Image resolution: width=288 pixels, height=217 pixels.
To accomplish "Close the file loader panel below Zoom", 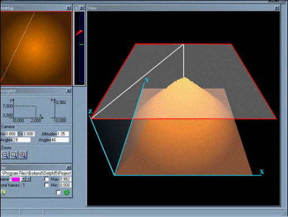I will (x=68, y=167).
